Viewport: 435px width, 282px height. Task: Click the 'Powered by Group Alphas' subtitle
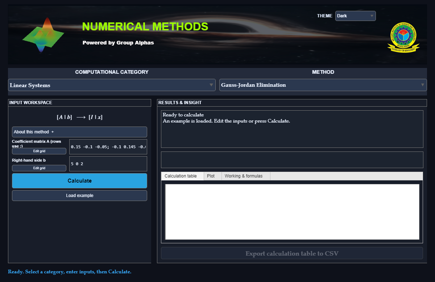118,43
